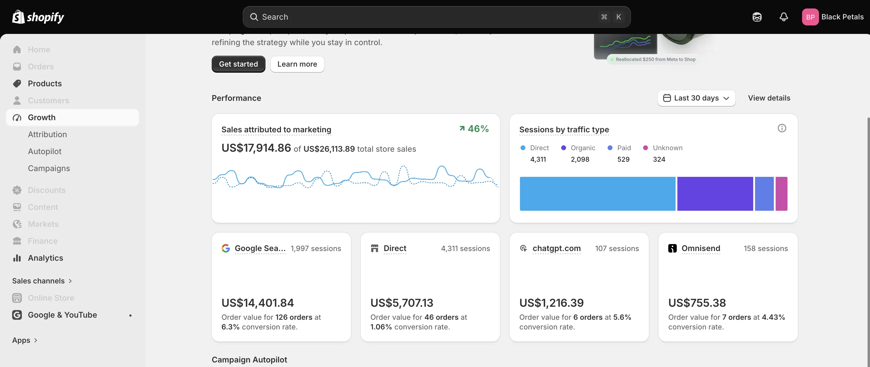870x367 pixels.
Task: Open the Last 30 days dropdown
Action: pyautogui.click(x=696, y=98)
